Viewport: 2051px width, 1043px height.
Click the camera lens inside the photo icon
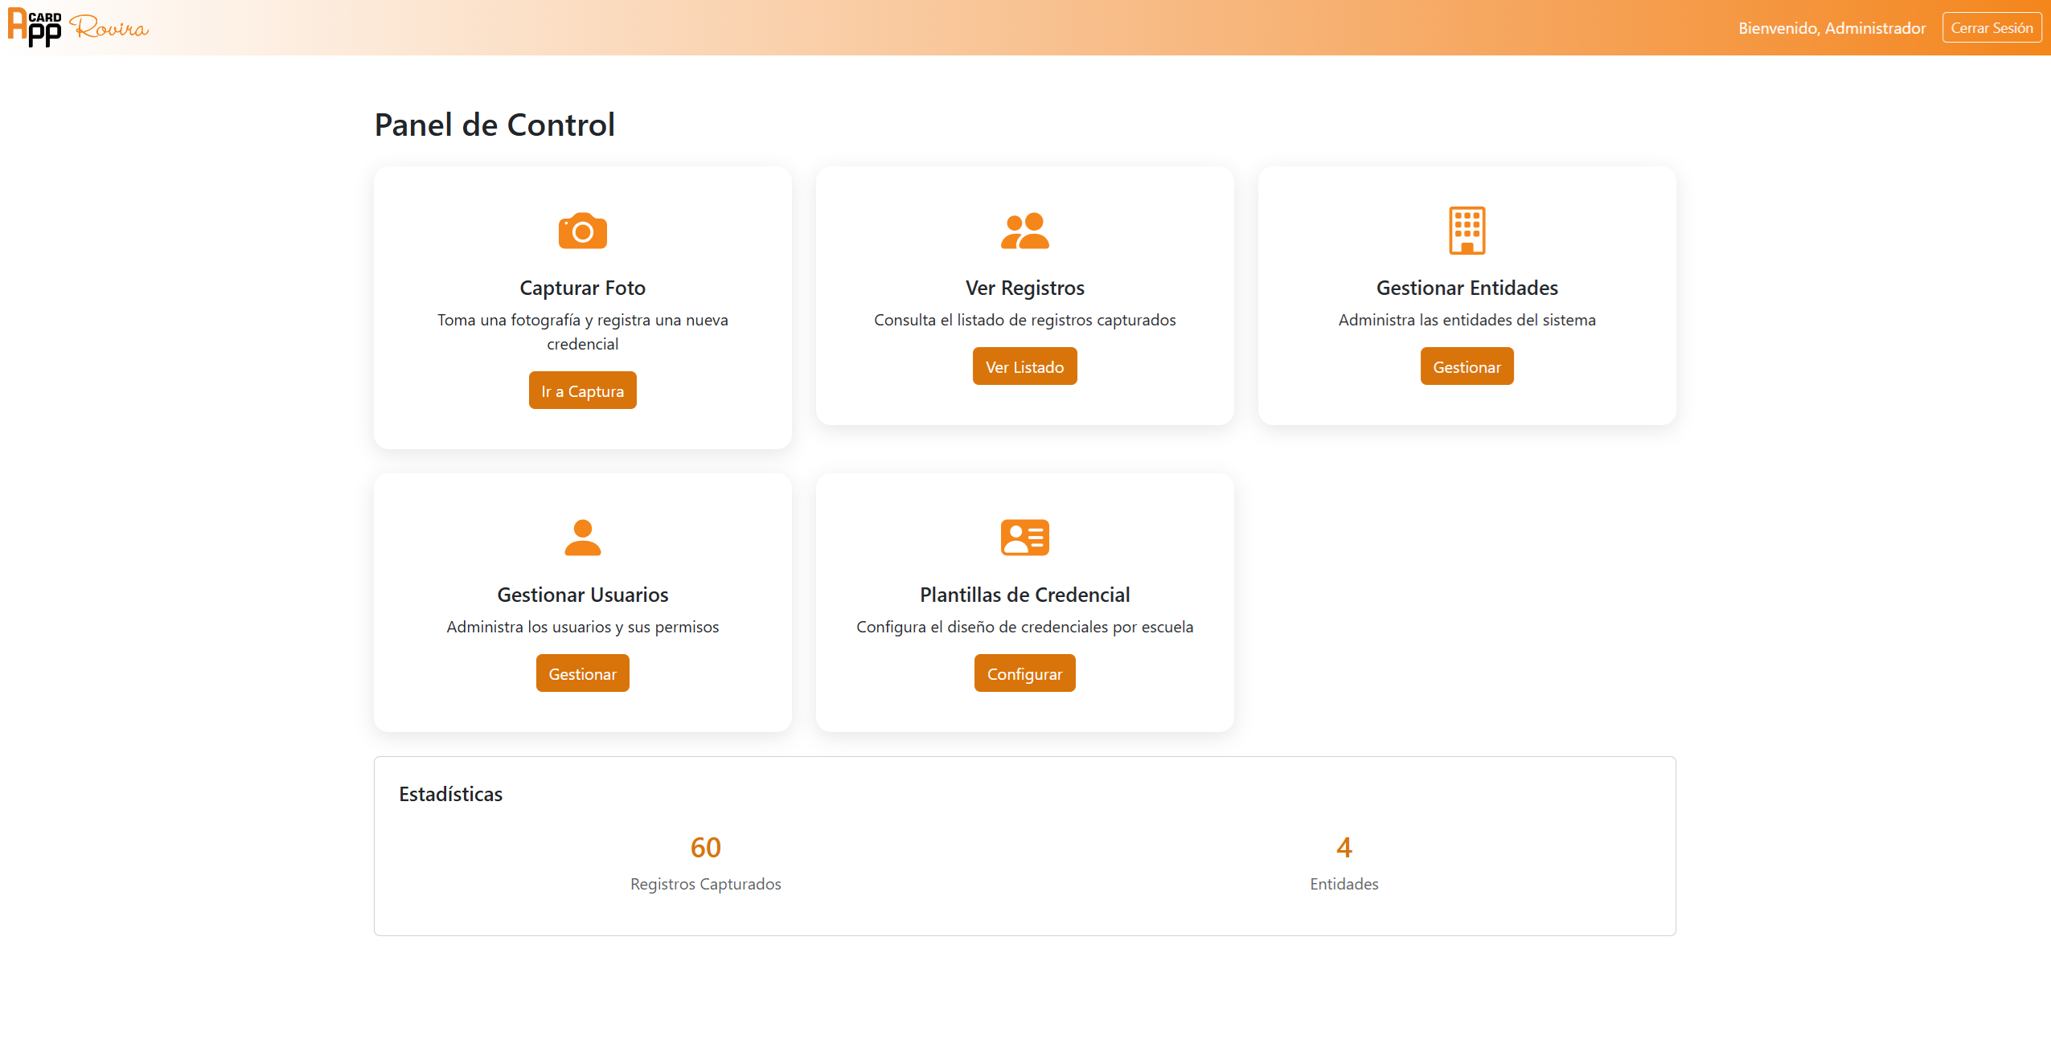[582, 234]
